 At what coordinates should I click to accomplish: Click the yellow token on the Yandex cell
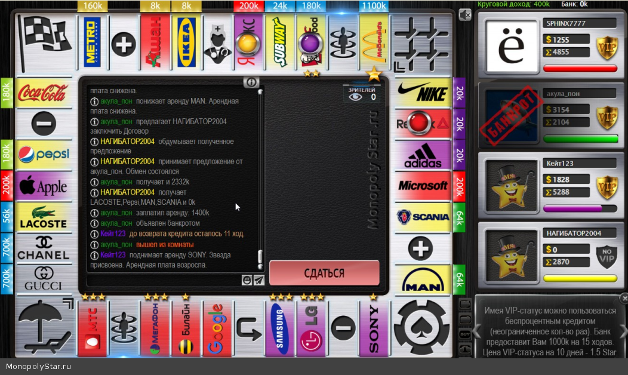(248, 44)
